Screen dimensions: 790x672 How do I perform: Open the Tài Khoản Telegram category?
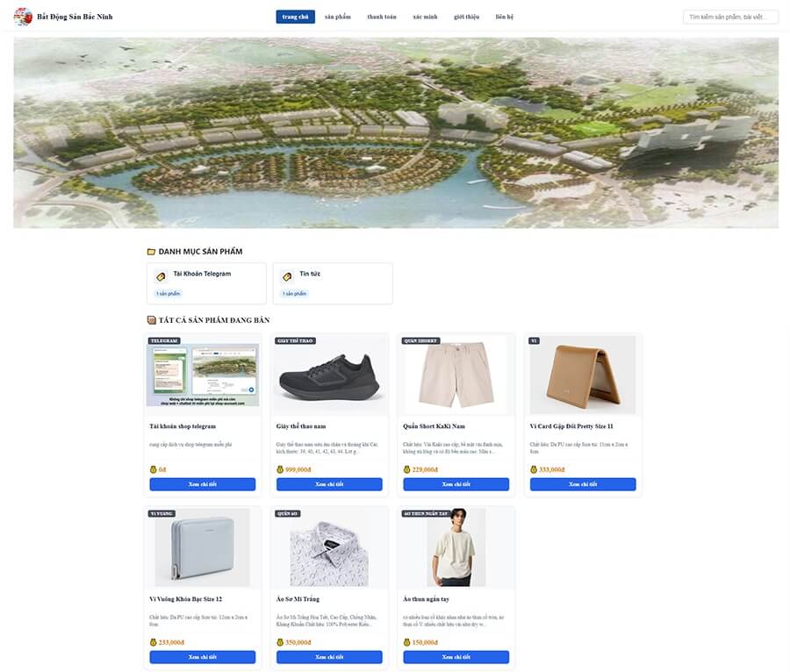[x=206, y=283]
